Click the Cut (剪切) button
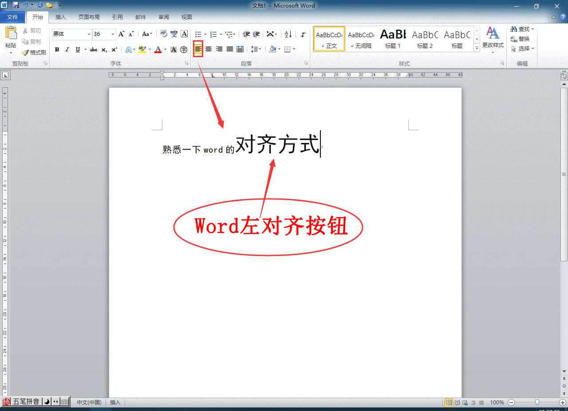Screen dimensions: 568x411 click(32, 31)
